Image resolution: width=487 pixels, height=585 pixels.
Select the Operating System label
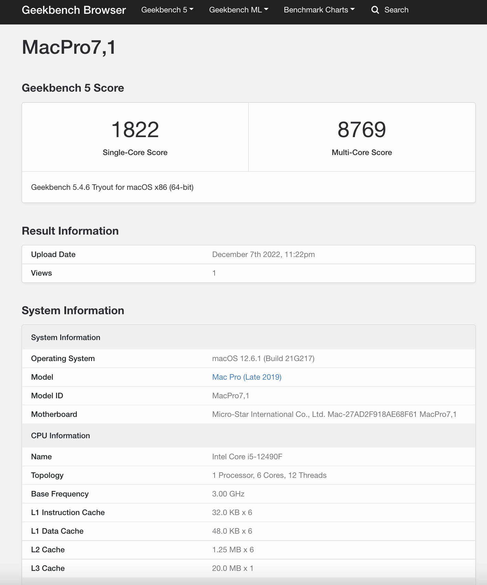point(63,358)
